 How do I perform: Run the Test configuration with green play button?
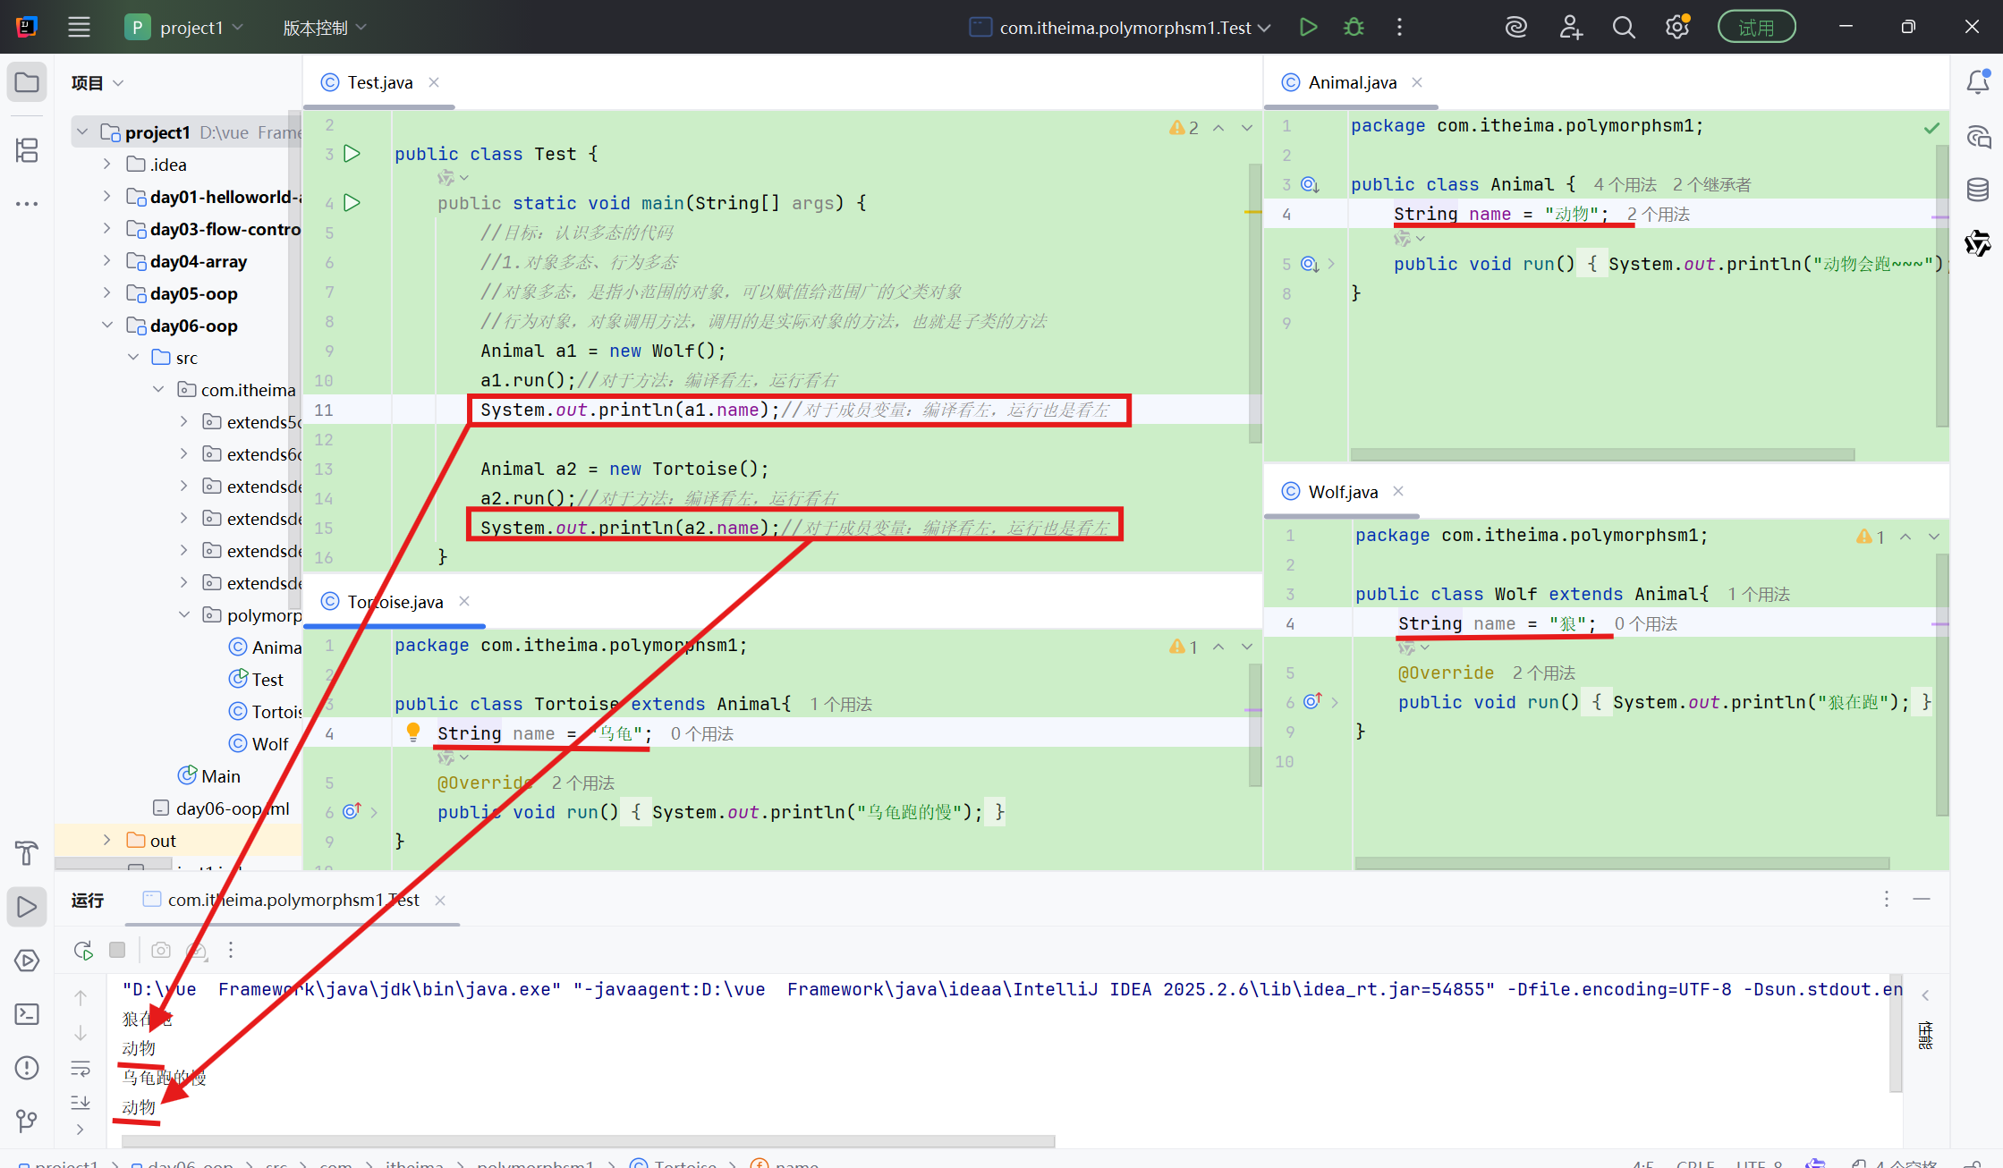[x=1308, y=27]
